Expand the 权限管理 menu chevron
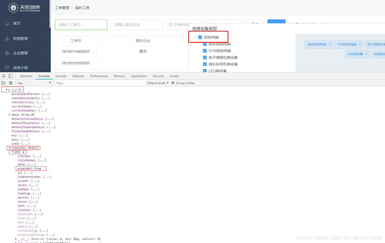This screenshot has width=385, height=243. pos(43,38)
